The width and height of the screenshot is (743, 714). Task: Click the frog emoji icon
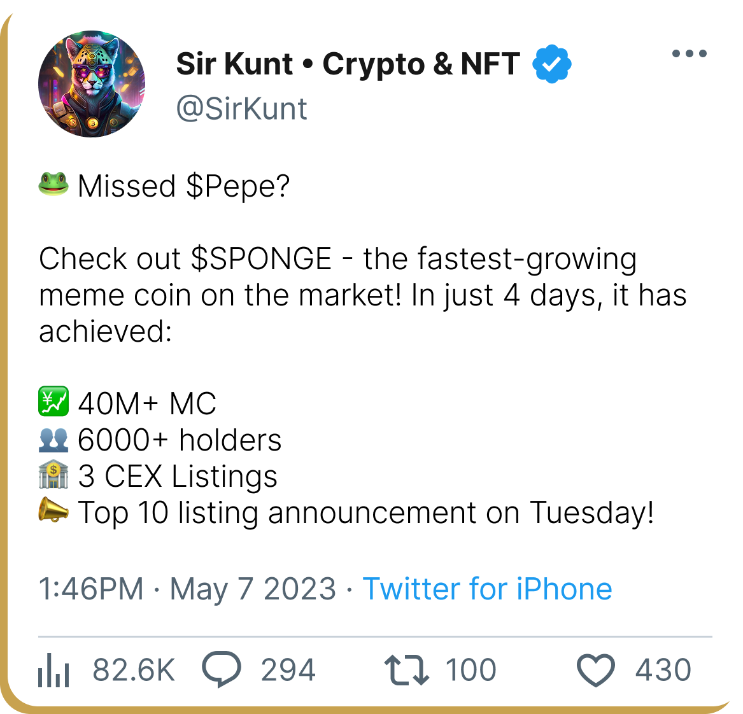53,185
